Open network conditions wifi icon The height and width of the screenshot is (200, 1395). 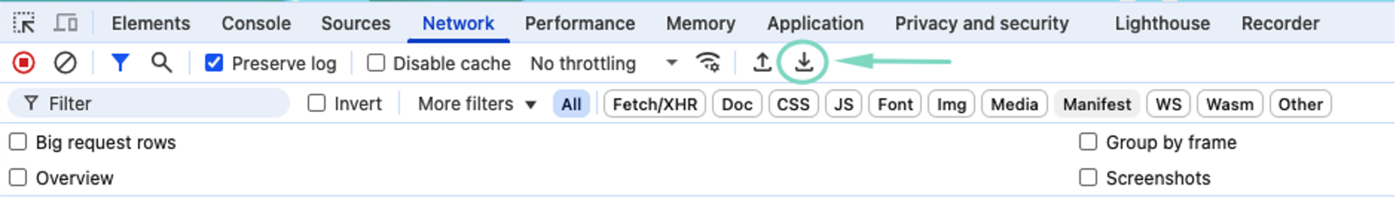pyautogui.click(x=708, y=62)
